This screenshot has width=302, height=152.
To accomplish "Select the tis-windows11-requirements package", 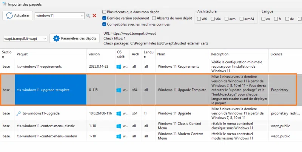I will pyautogui.click(x=40, y=67).
